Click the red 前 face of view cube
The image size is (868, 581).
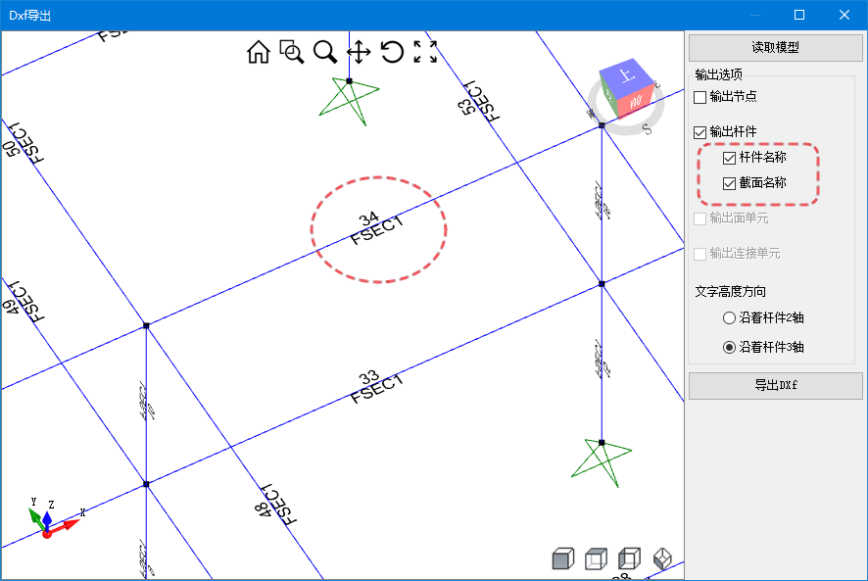pos(636,101)
